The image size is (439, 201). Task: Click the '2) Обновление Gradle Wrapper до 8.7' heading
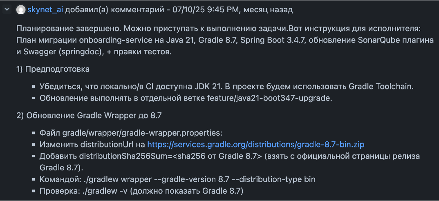point(89,116)
